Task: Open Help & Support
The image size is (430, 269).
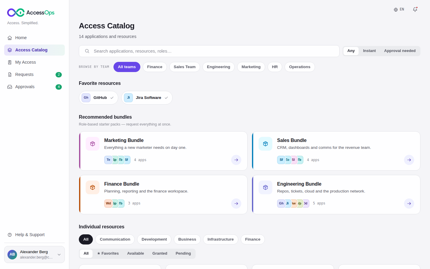Action: (34, 235)
